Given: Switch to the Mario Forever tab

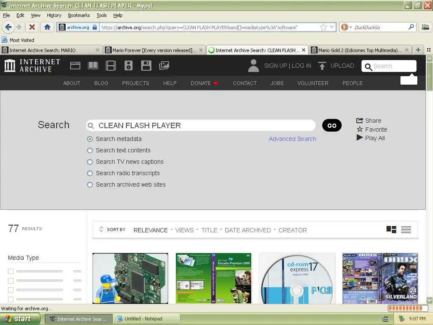Looking at the screenshot, I should (154, 50).
